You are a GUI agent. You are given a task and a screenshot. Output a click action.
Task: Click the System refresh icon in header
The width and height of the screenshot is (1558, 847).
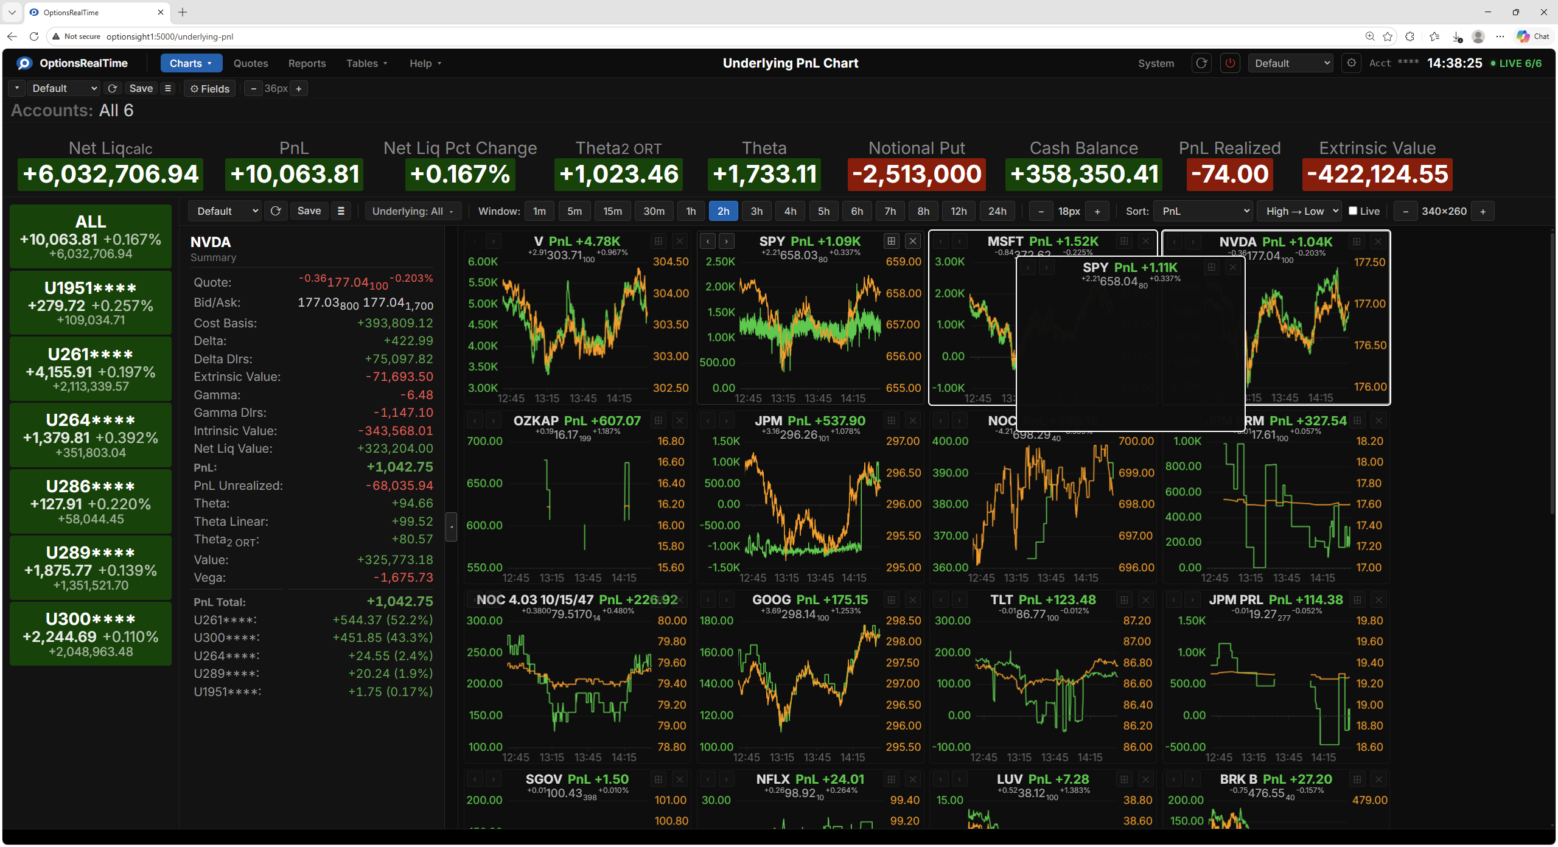pyautogui.click(x=1201, y=63)
